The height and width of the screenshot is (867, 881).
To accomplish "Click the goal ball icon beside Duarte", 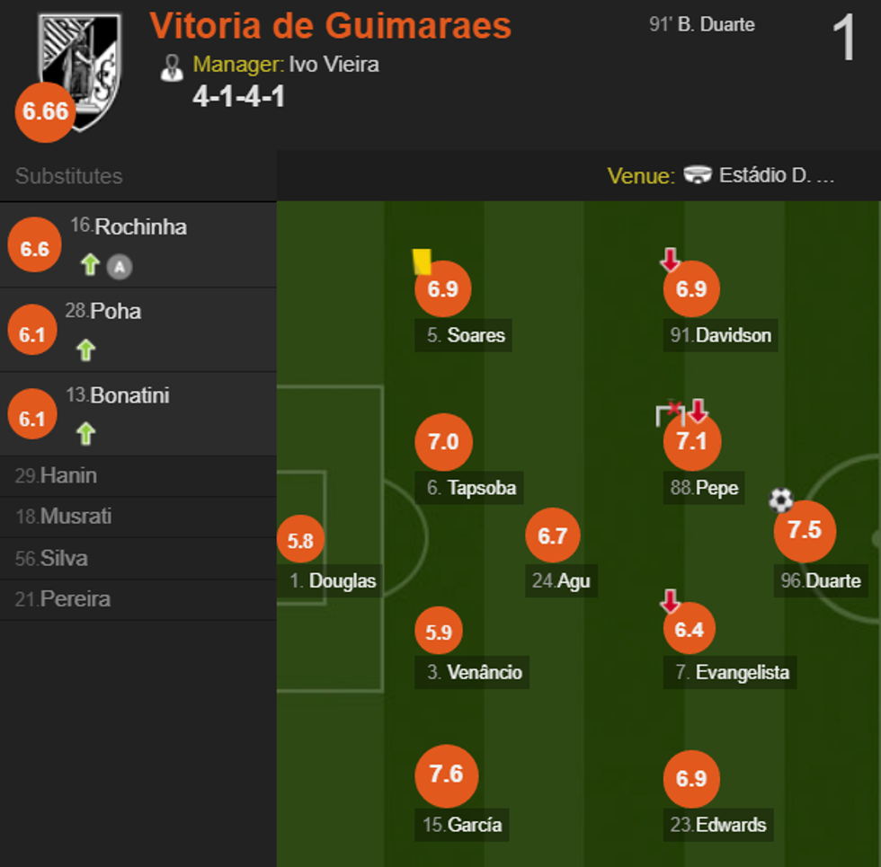I will pos(781,500).
